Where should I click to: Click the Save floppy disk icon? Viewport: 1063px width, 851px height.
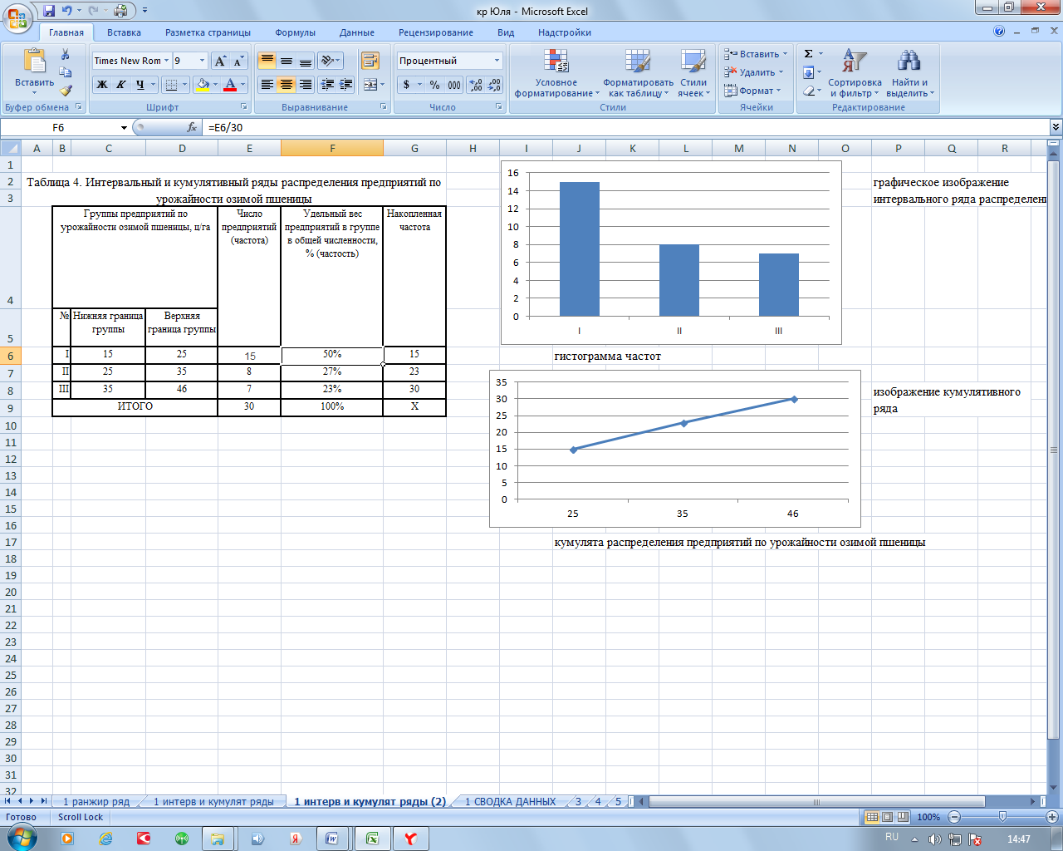point(48,11)
